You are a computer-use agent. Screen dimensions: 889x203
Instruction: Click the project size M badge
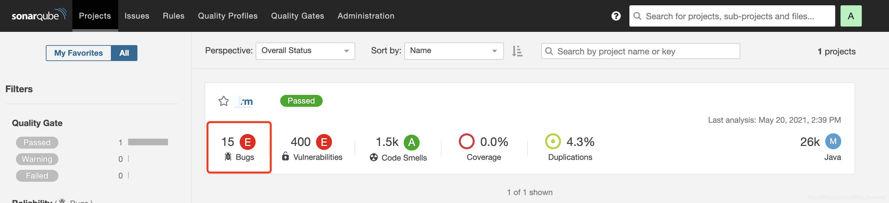(833, 141)
